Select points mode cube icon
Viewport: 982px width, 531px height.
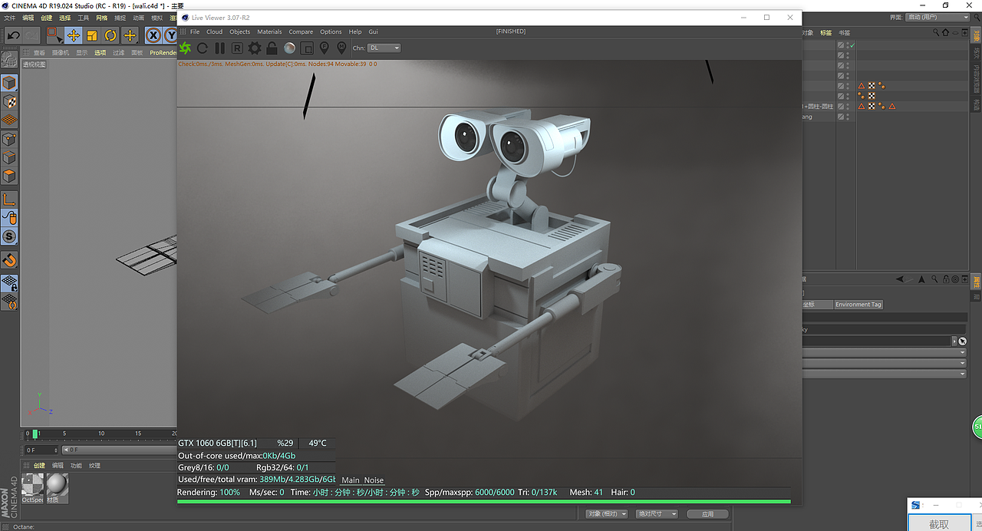[9, 139]
